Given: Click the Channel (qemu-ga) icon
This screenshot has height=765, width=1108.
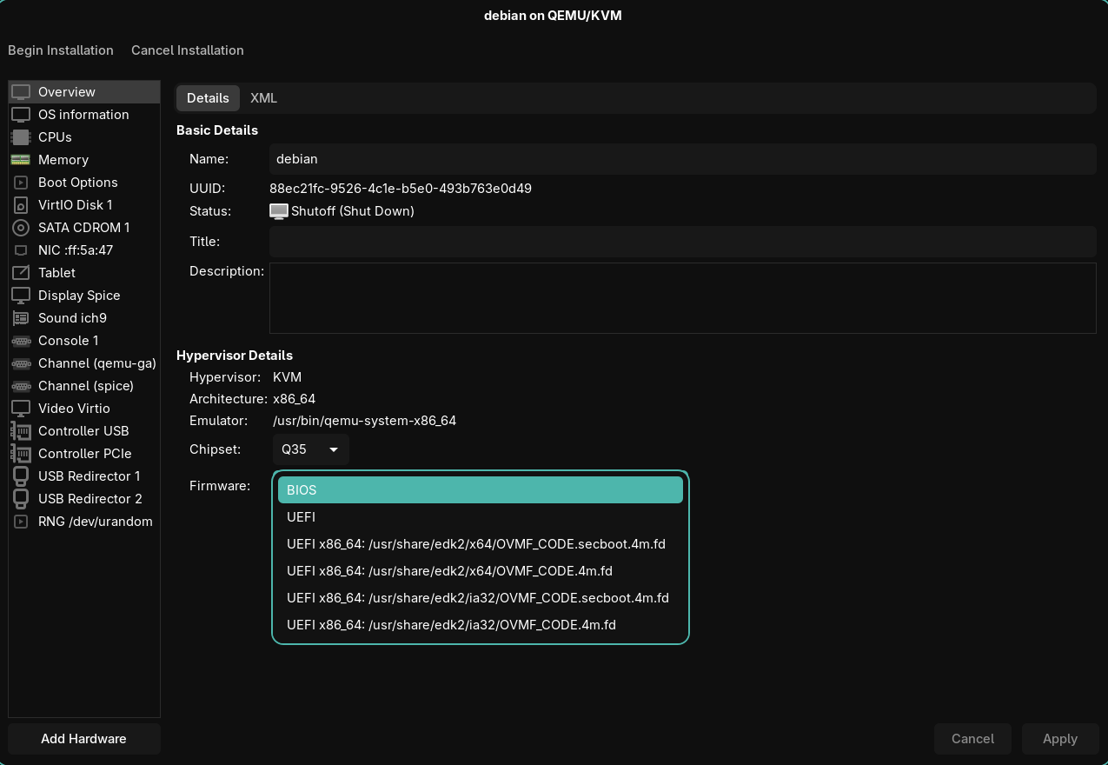Looking at the screenshot, I should 21,363.
